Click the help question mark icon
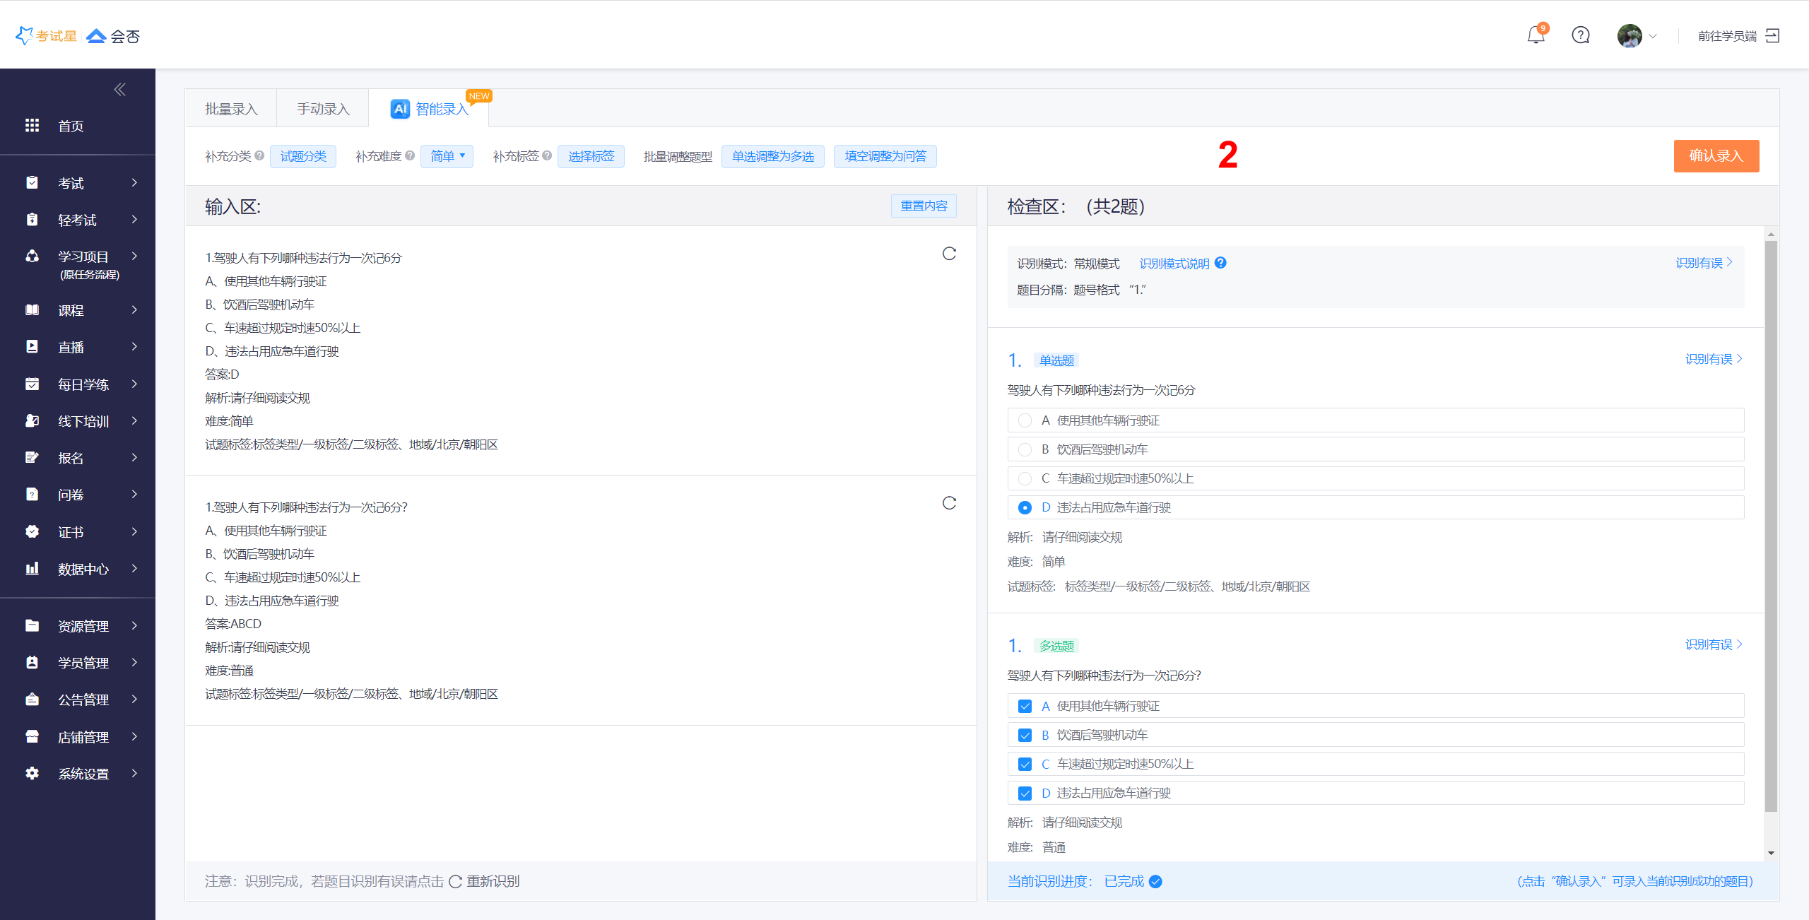The width and height of the screenshot is (1809, 920). 1581,35
